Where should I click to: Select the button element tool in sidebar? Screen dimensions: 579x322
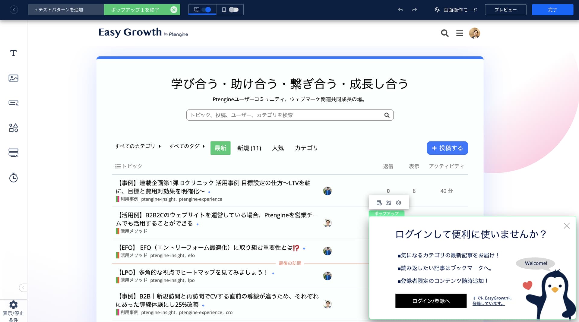[13, 103]
